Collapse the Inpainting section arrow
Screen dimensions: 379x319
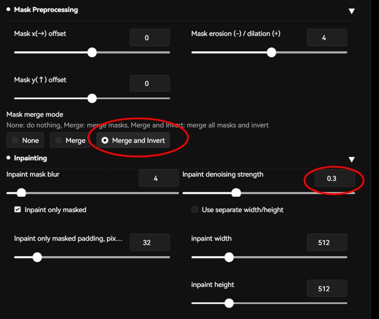pos(352,159)
